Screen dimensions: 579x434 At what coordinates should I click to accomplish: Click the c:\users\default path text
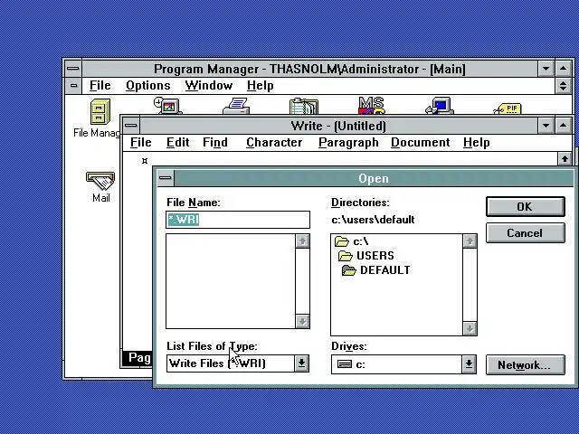click(x=373, y=220)
